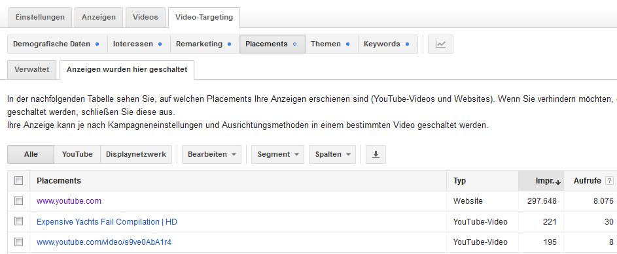The width and height of the screenshot is (617, 254).
Task: Switch to the Verwaltet sub-tab
Action: 32,69
